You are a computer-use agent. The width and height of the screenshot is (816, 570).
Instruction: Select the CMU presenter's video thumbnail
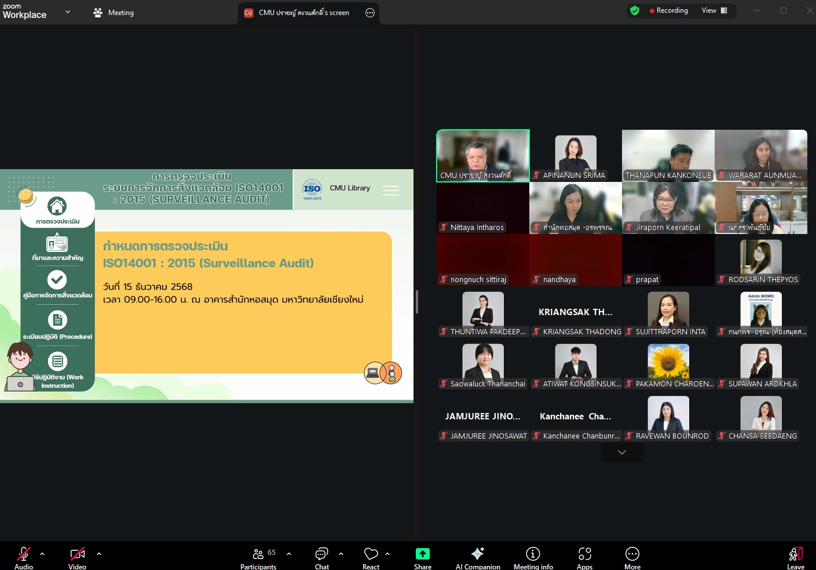tap(482, 155)
